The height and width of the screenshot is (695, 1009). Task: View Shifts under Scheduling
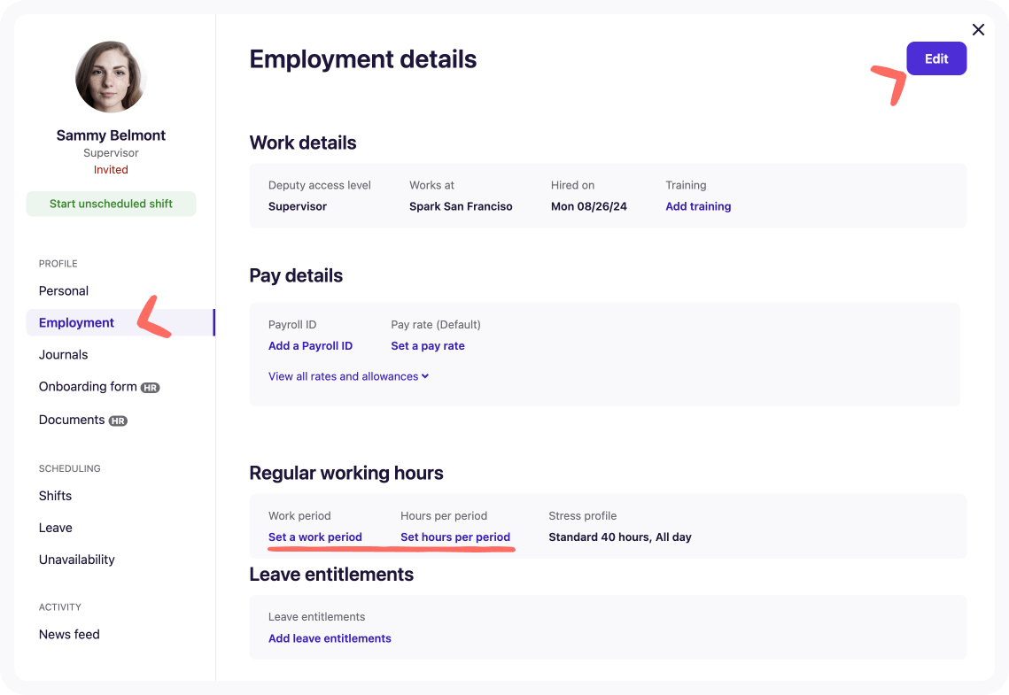pos(55,496)
